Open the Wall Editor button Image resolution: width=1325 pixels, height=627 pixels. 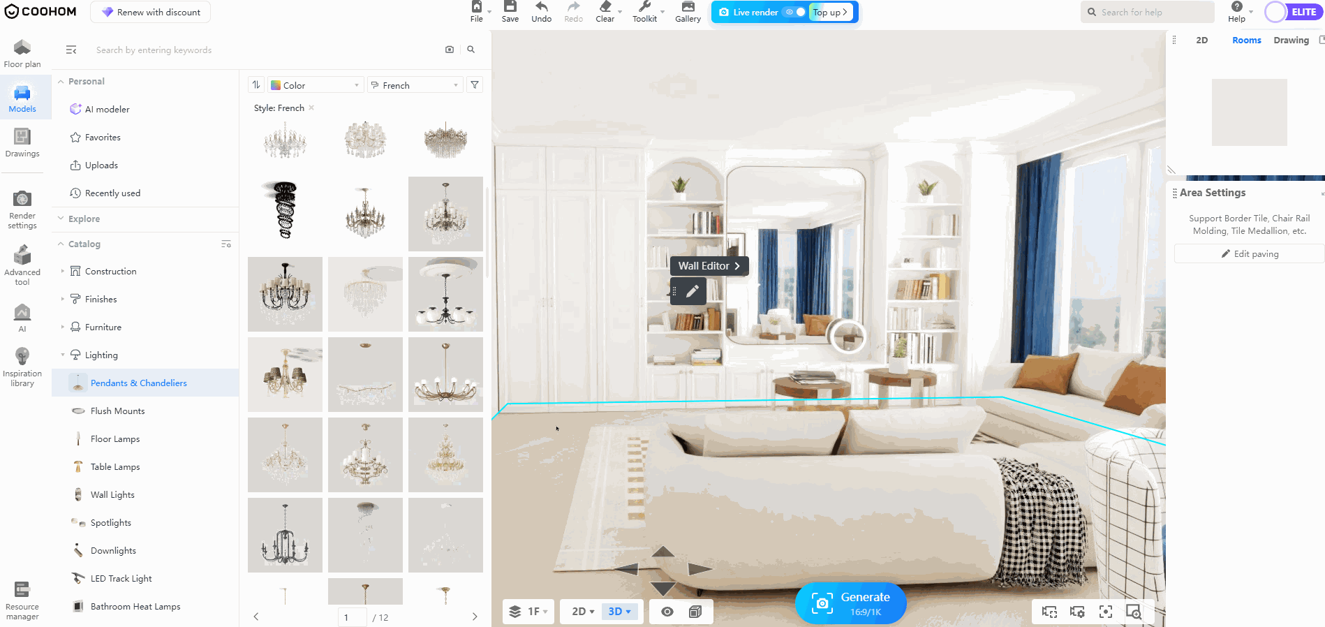click(x=709, y=265)
